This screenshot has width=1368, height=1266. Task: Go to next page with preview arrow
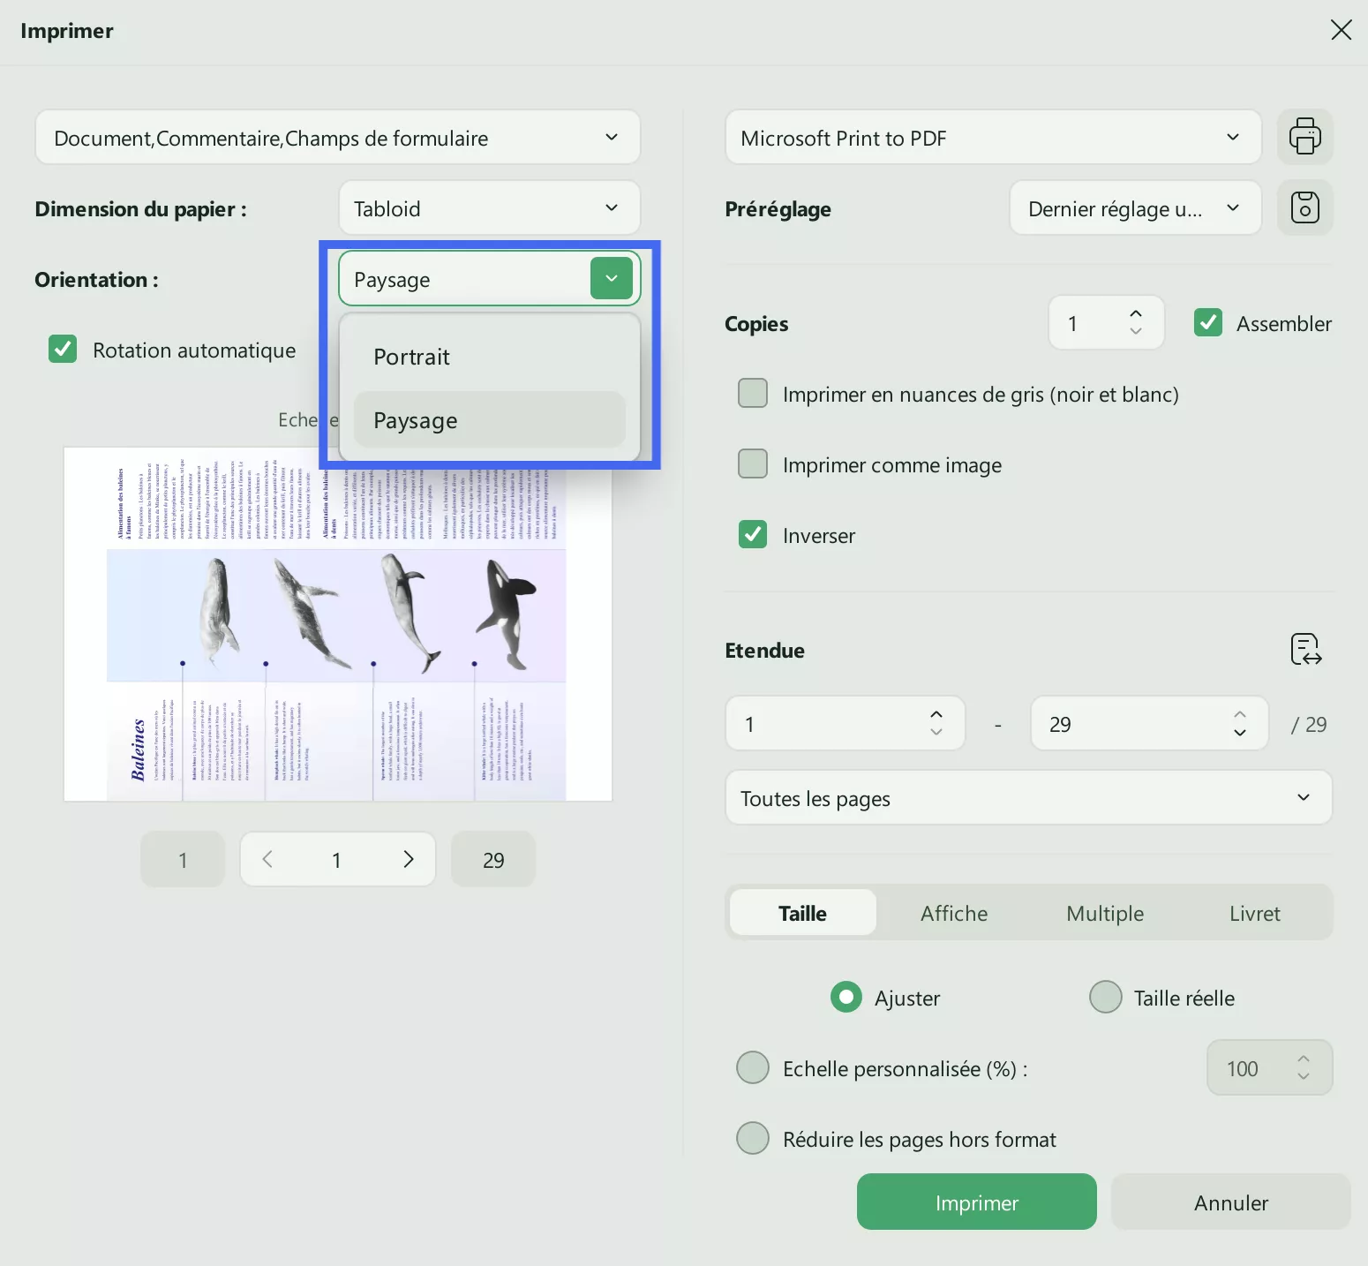tap(408, 858)
